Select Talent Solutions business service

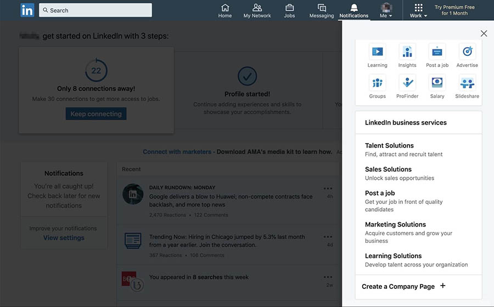pos(389,145)
